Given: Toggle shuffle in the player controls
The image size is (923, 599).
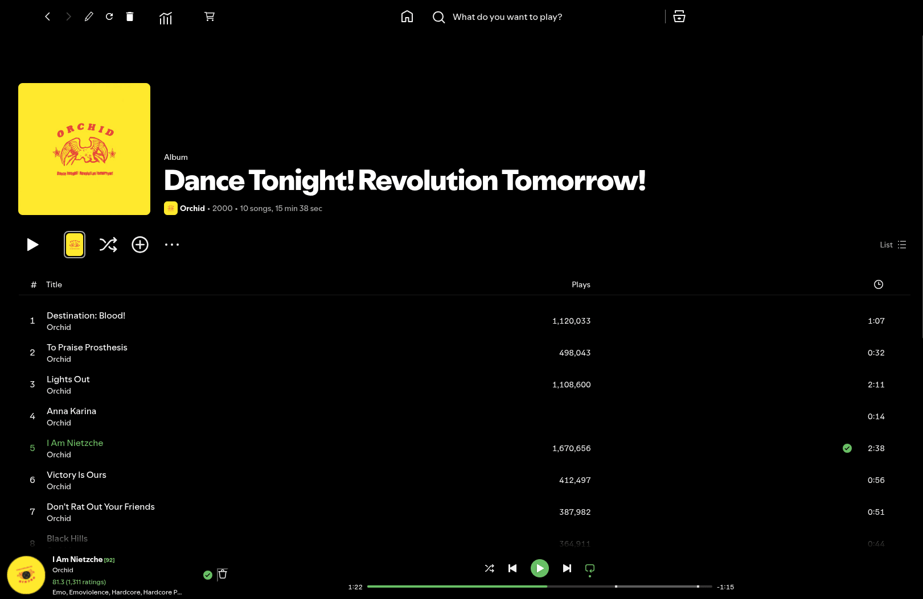Looking at the screenshot, I should [x=490, y=568].
